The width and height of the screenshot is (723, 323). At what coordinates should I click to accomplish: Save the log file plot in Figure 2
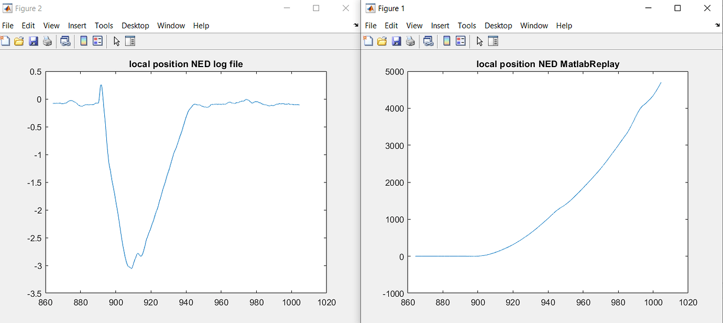[x=34, y=41]
